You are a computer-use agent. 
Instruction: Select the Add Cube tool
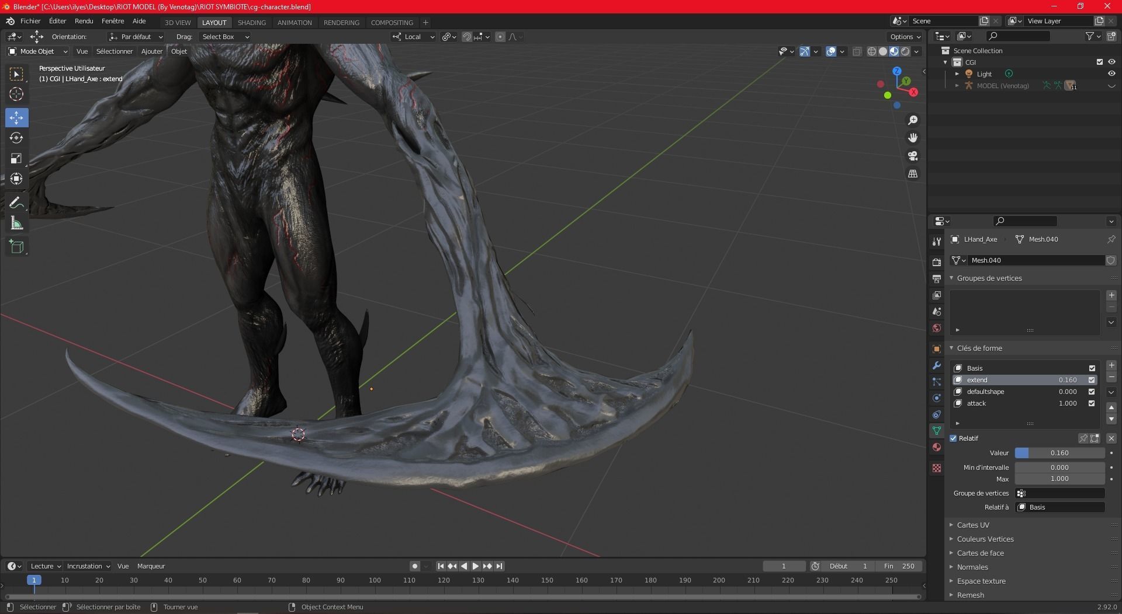[x=16, y=246]
